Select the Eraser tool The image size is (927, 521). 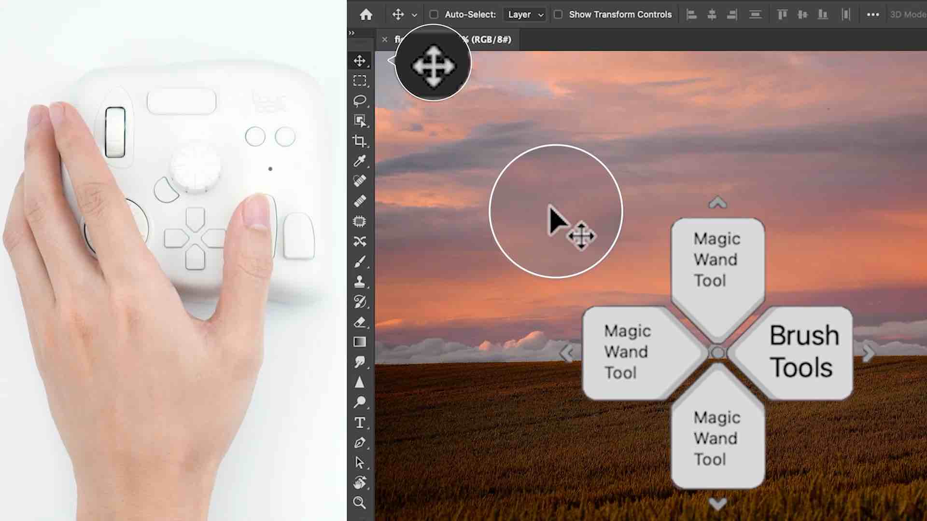[x=360, y=322]
